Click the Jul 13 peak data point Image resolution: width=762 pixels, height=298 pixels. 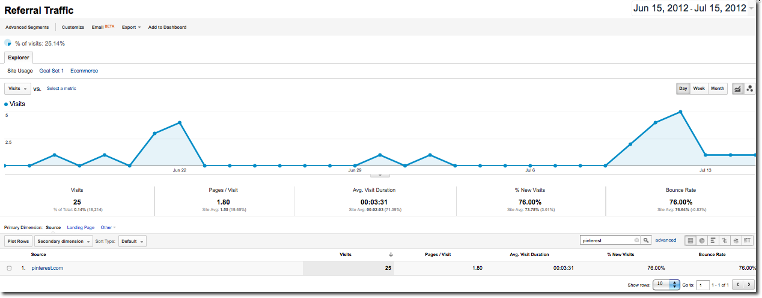pos(680,112)
